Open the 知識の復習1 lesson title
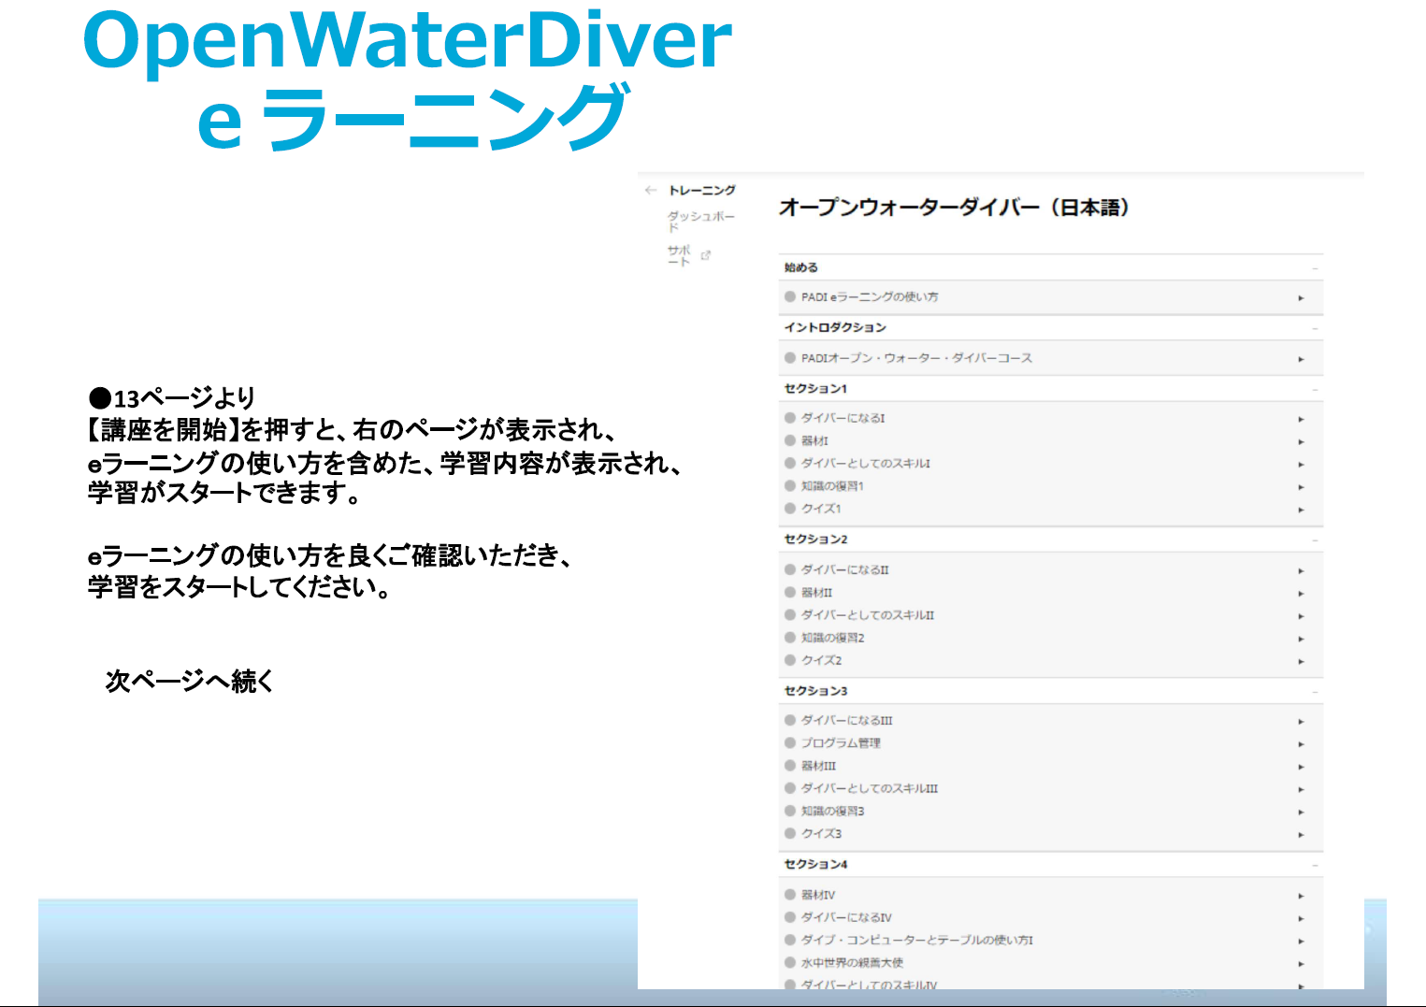The image size is (1426, 1007). click(832, 486)
